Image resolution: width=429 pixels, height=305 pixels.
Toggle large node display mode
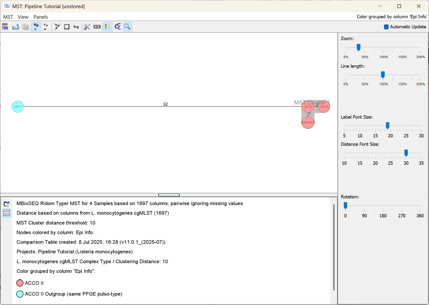[x=36, y=26]
